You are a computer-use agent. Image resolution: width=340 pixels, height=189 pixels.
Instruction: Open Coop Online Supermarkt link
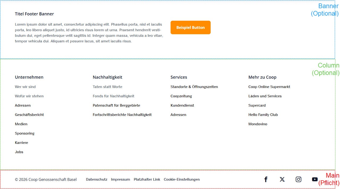coord(269,87)
